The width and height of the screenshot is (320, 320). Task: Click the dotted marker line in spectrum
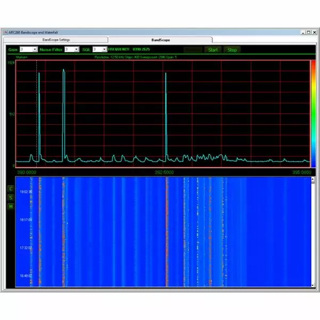pos(36,107)
